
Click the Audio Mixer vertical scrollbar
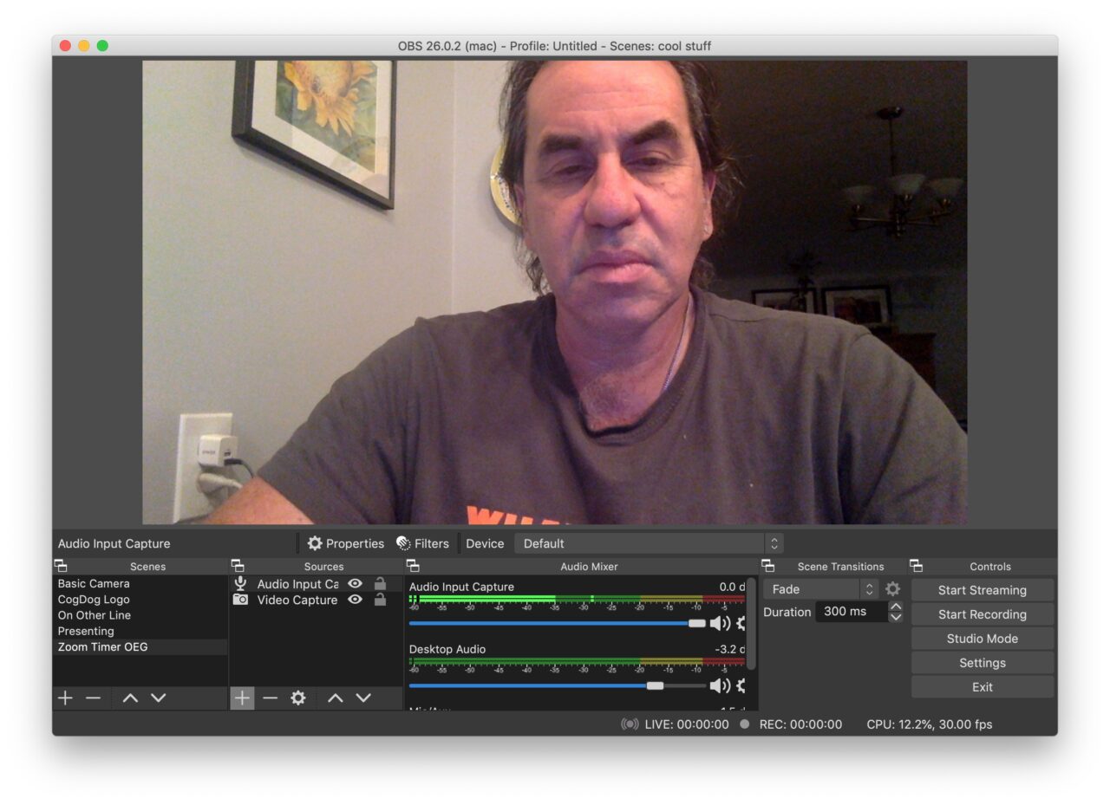coord(752,624)
